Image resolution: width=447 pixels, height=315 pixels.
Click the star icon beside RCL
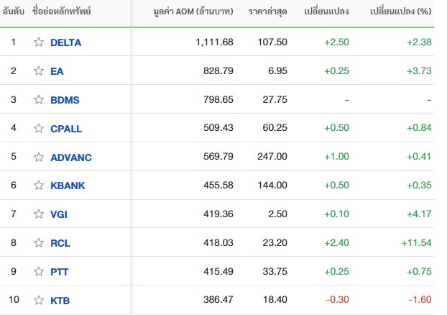[x=39, y=243]
